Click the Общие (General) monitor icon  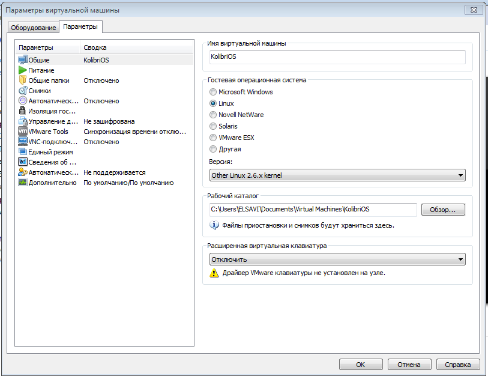click(x=23, y=60)
